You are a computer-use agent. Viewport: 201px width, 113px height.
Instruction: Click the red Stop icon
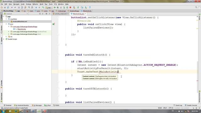(70, 8)
